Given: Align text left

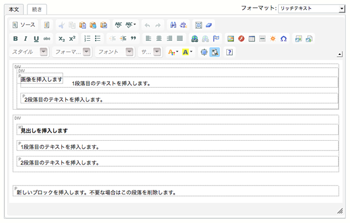Looking at the screenshot, I should point(148,39).
